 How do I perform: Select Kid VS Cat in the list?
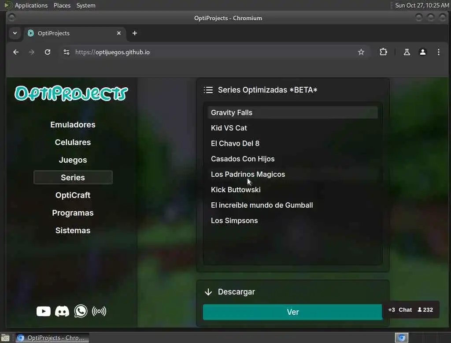click(292, 128)
